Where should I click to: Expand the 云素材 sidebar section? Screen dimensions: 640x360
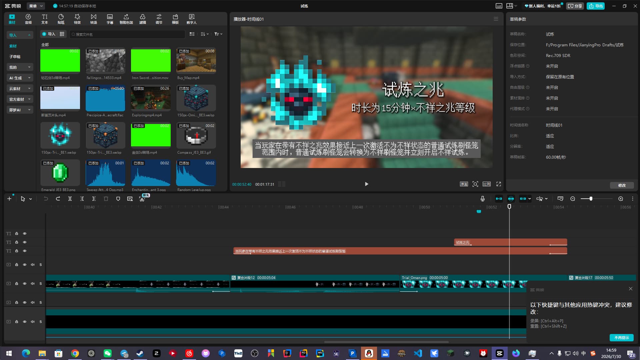pos(20,89)
